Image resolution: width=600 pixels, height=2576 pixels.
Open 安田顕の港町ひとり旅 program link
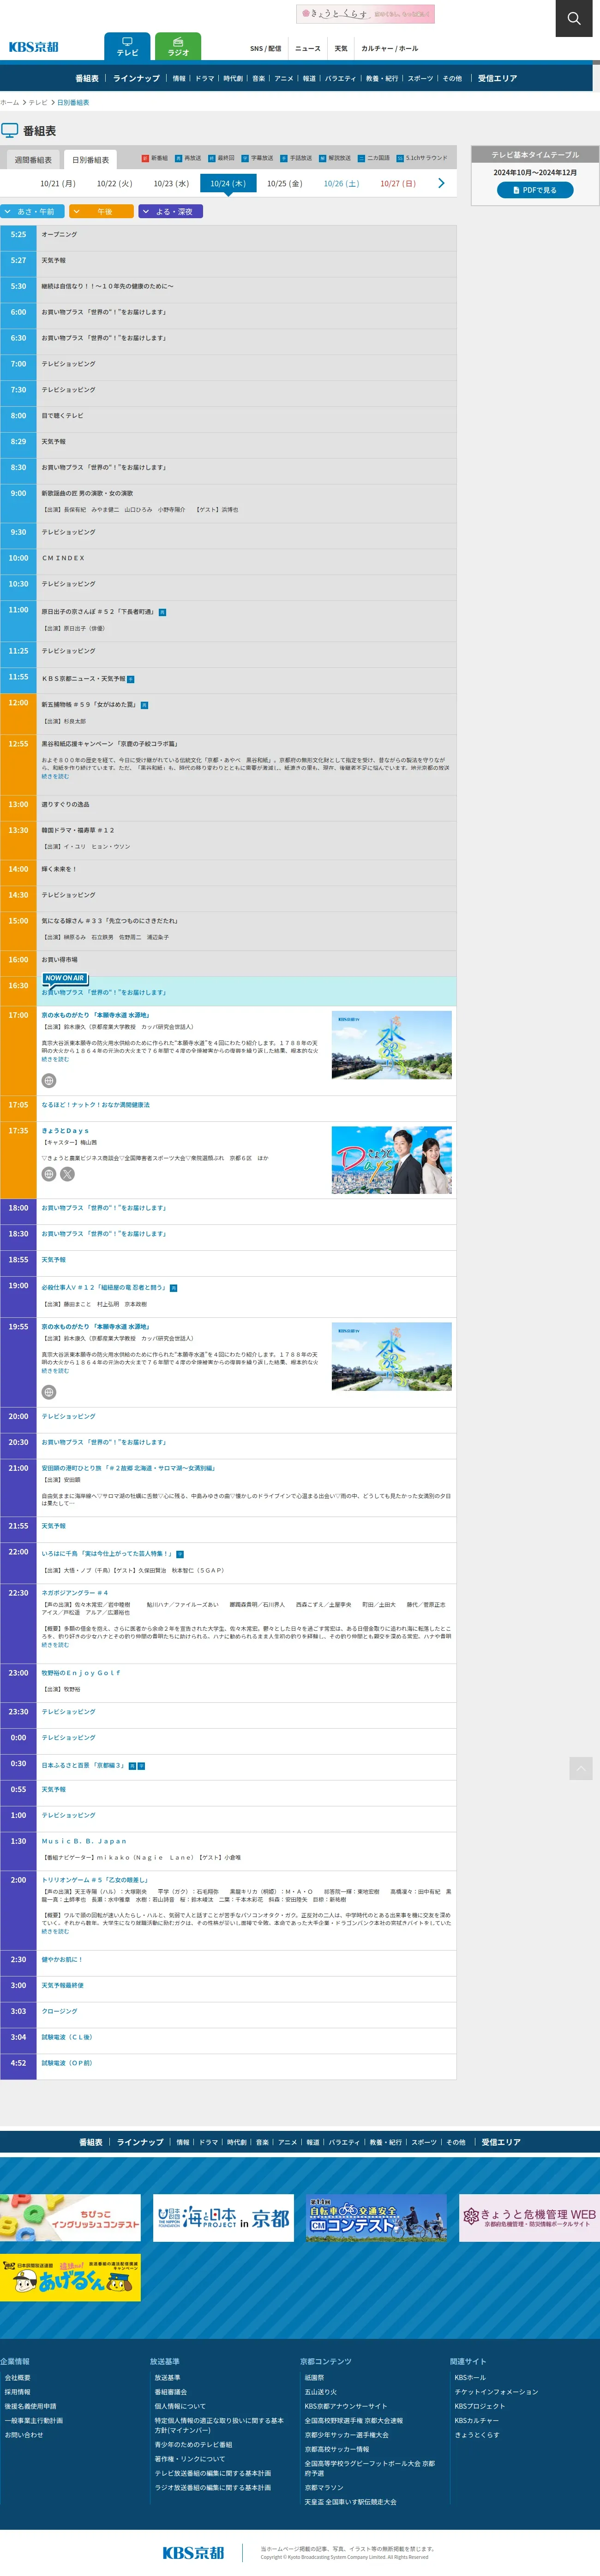[x=128, y=1468]
